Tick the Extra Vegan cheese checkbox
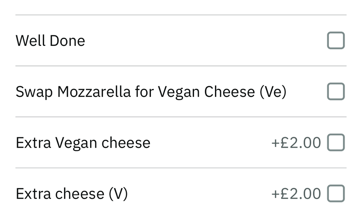The height and width of the screenshot is (203, 362). click(x=335, y=142)
